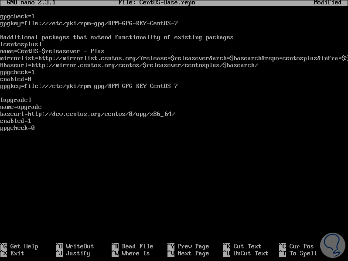Viewport: 348px width, 261px height.
Task: Select the ^J Justify shortcut
Action: 73,253
